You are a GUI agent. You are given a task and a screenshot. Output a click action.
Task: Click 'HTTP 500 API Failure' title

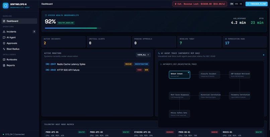(x=68, y=70)
